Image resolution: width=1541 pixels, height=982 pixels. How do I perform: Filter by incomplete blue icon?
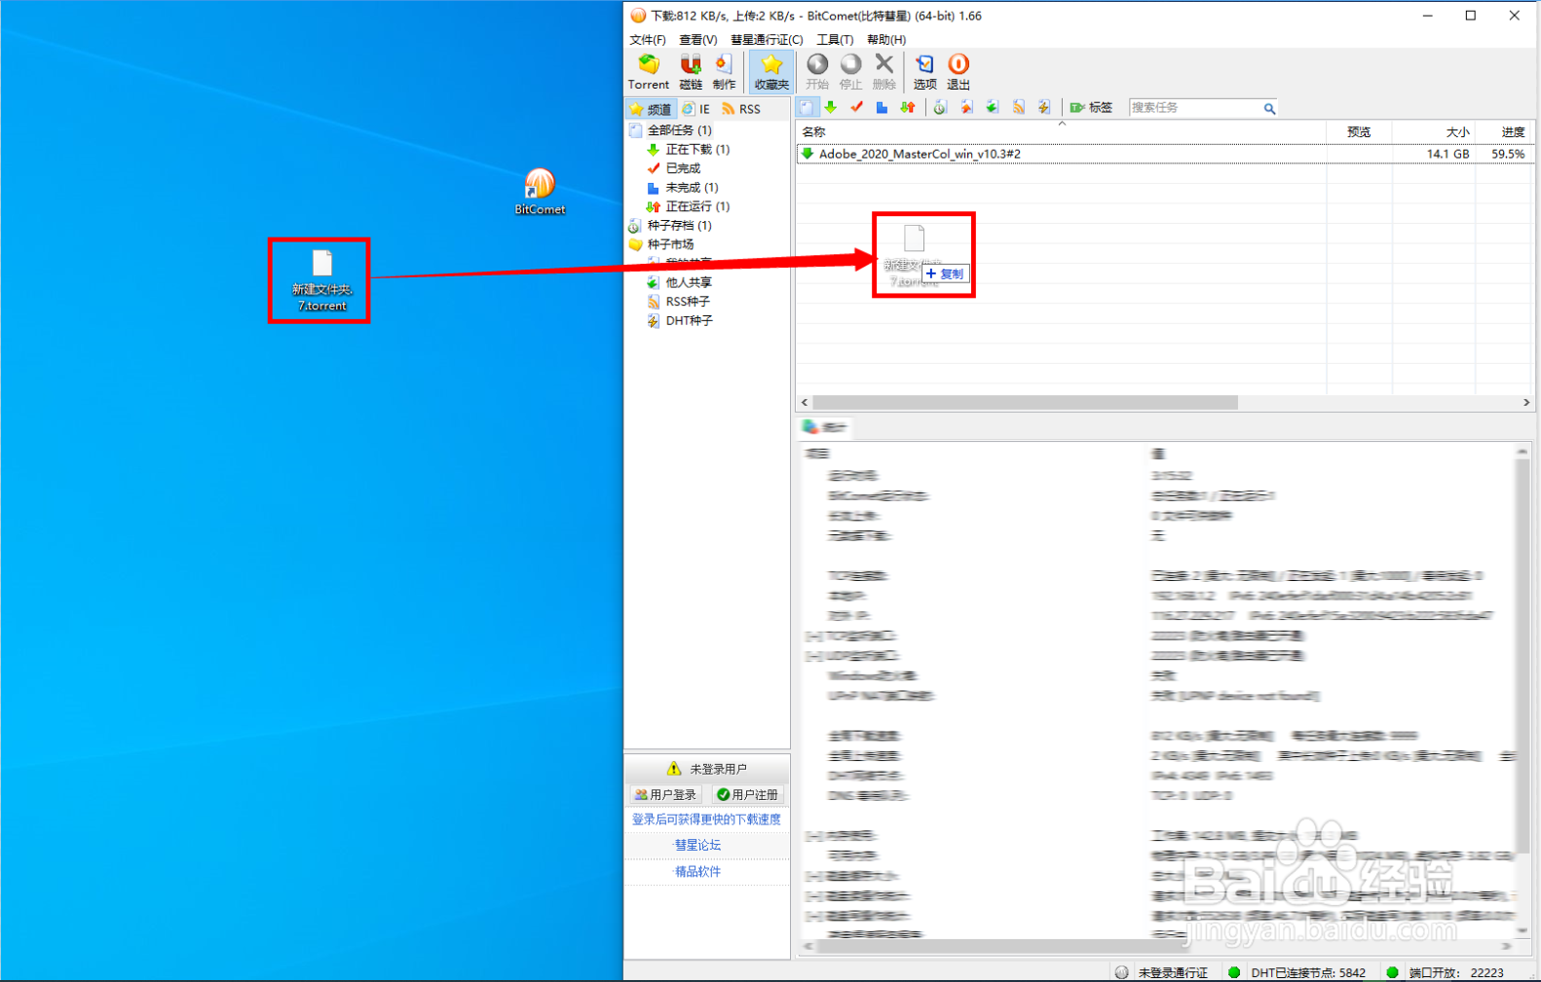[882, 107]
